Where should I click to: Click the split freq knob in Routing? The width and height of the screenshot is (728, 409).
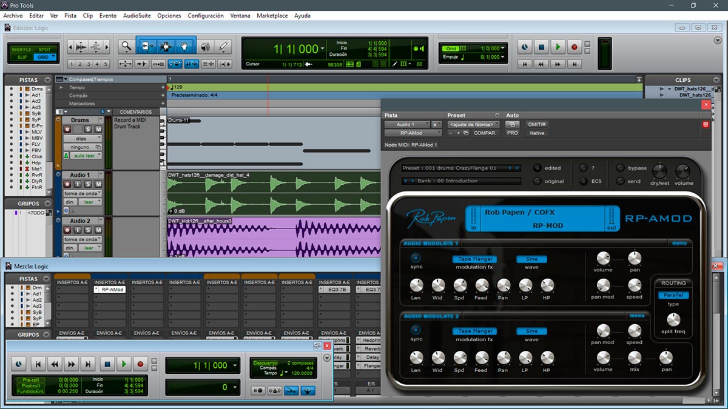click(x=673, y=319)
